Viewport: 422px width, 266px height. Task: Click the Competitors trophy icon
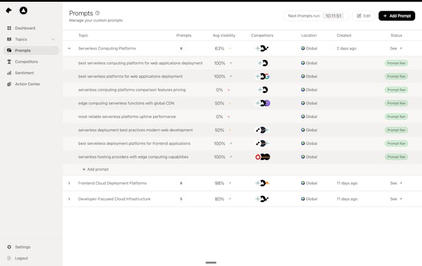pos(9,62)
